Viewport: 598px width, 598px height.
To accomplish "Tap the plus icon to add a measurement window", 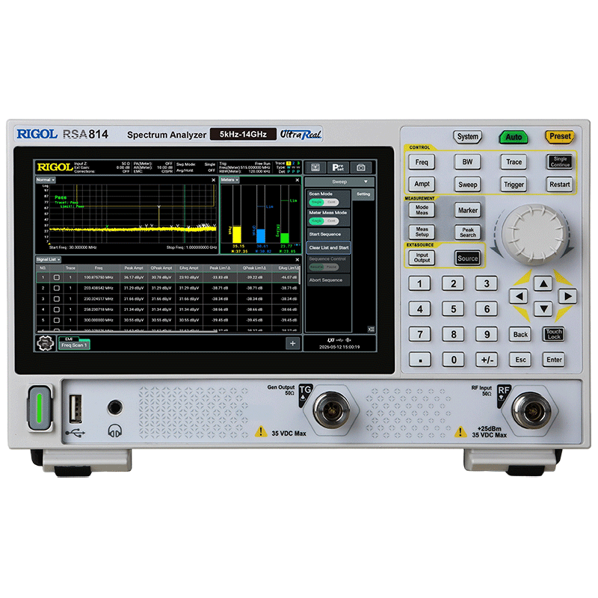I will [292, 343].
